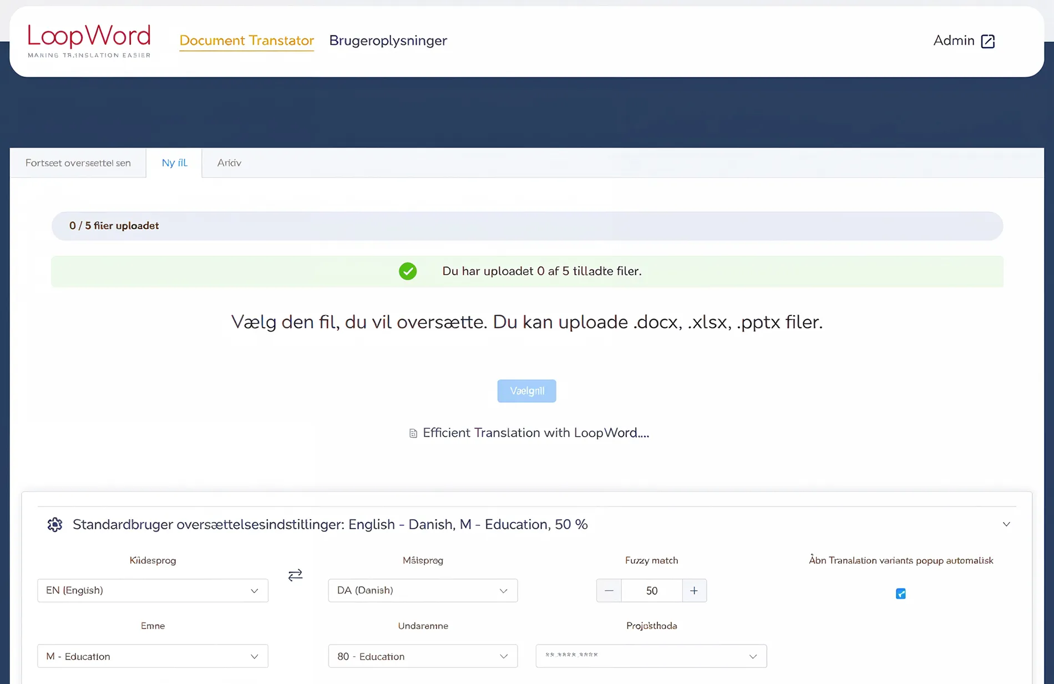Viewport: 1054px width, 684px height.
Task: Open Brugeroplysninger in the top menu
Action: [388, 40]
